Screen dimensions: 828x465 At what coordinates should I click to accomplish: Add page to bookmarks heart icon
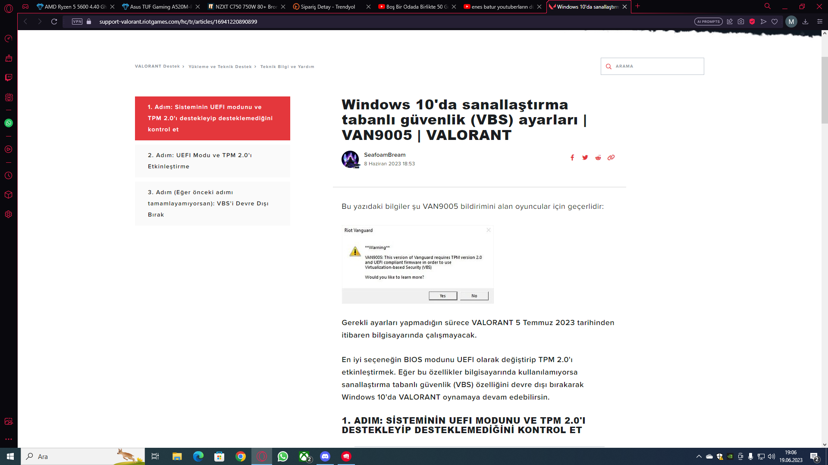775,22
